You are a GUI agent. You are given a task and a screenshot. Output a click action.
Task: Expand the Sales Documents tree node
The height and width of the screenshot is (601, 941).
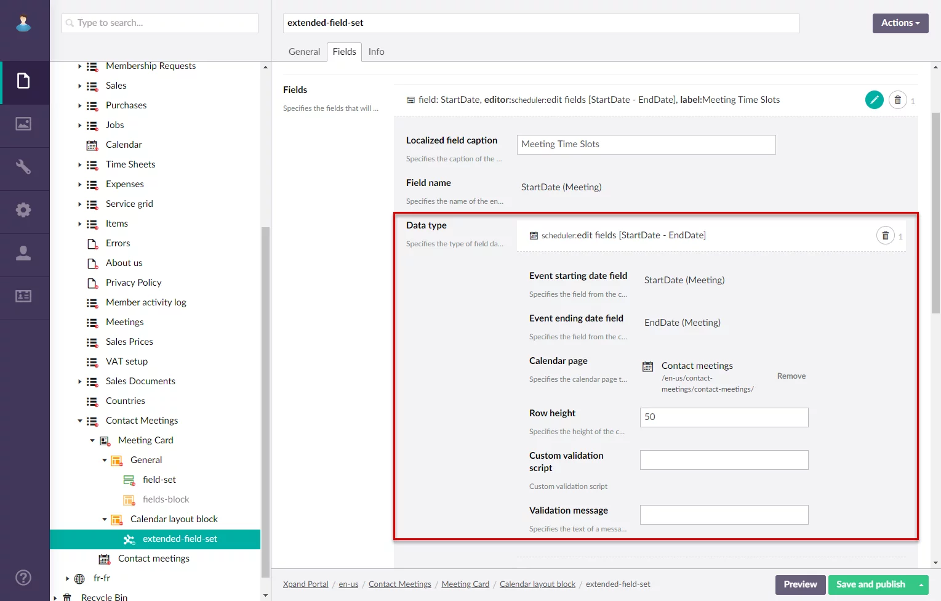pyautogui.click(x=80, y=382)
